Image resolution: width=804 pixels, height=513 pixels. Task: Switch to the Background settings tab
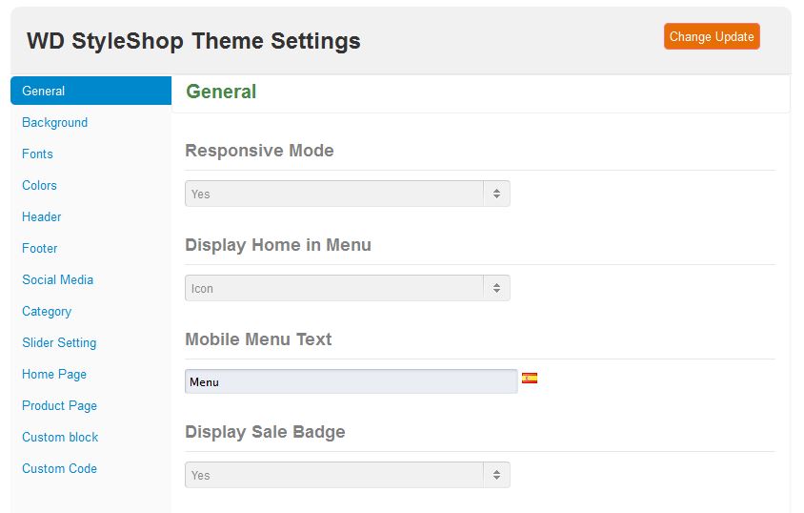coord(55,123)
